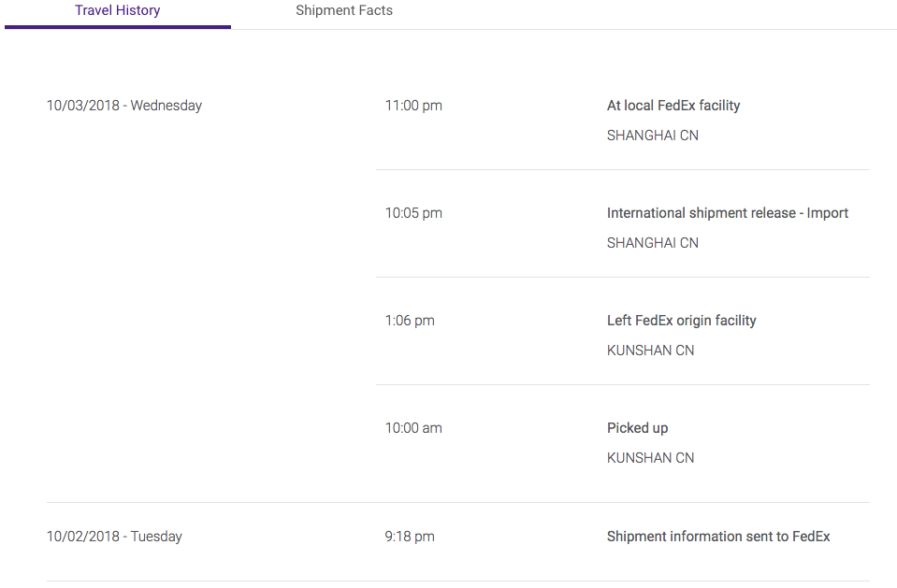Click KUNSHAN CN beneath Picked up
Screen dimensions: 897x588
651,458
